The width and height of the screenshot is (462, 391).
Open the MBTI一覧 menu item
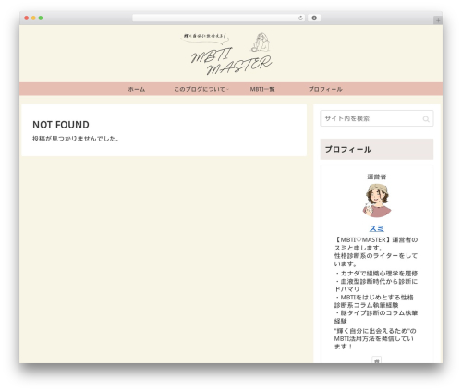click(262, 89)
